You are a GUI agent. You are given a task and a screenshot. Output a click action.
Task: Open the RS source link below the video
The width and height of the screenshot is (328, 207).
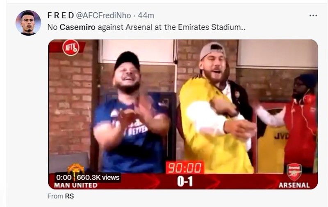click(x=69, y=196)
